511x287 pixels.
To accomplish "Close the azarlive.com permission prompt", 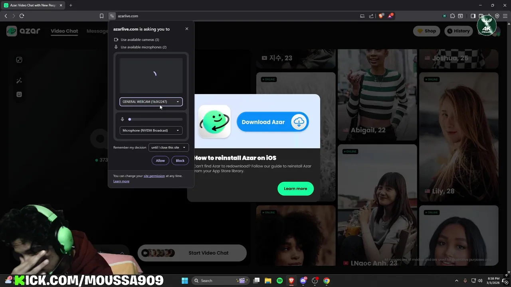I will pos(186,29).
